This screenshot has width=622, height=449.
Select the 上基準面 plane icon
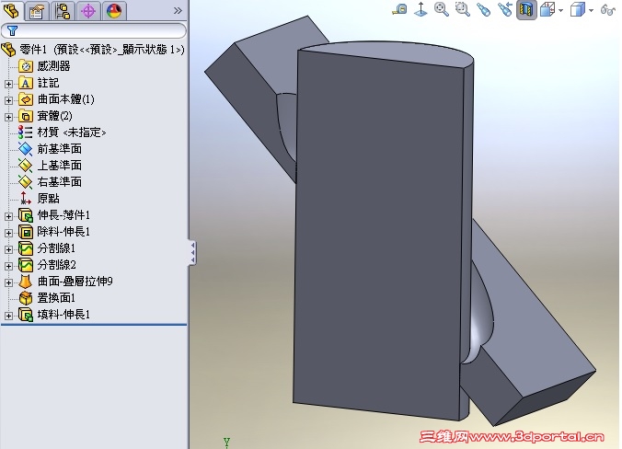click(26, 166)
